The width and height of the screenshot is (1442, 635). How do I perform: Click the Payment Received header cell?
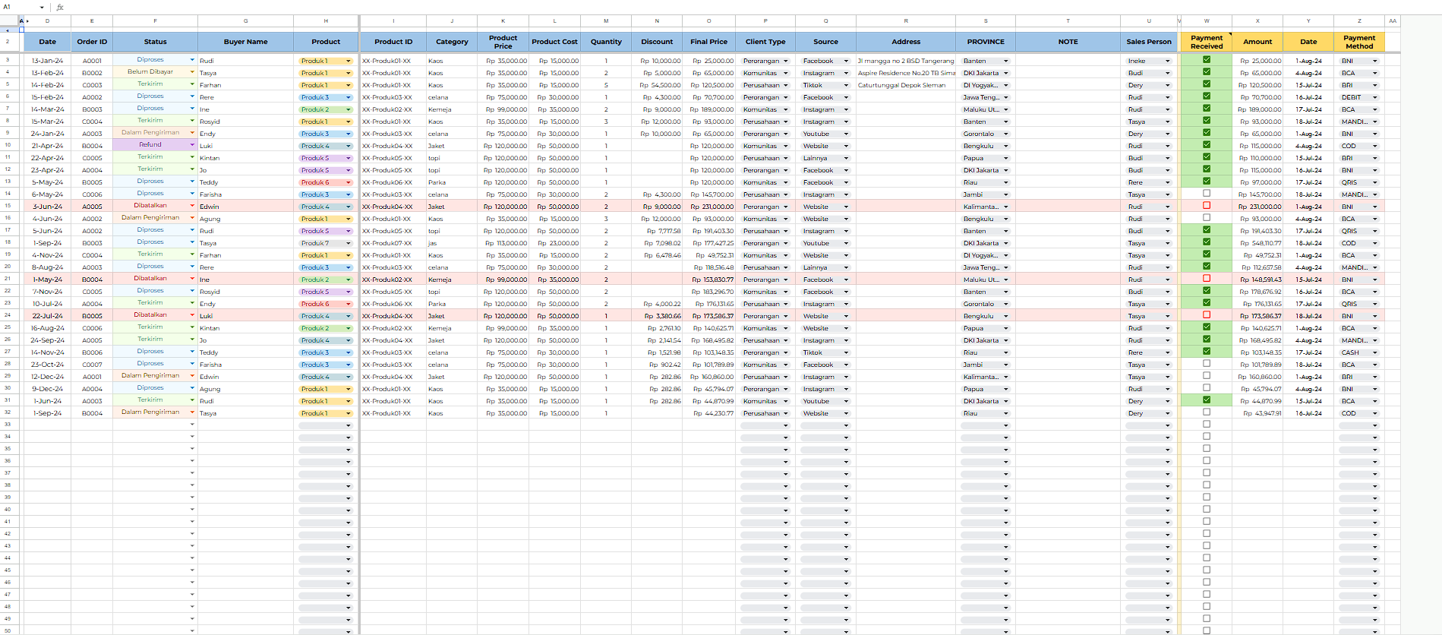[1206, 42]
